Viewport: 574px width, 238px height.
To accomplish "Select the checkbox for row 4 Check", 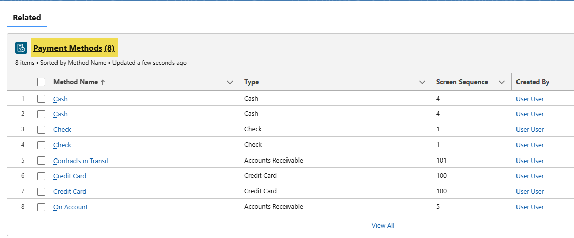I will pos(41,145).
